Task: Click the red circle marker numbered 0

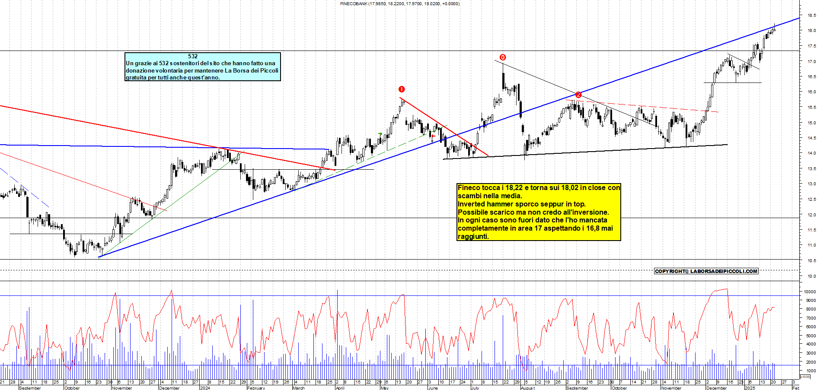Action: pyautogui.click(x=502, y=57)
